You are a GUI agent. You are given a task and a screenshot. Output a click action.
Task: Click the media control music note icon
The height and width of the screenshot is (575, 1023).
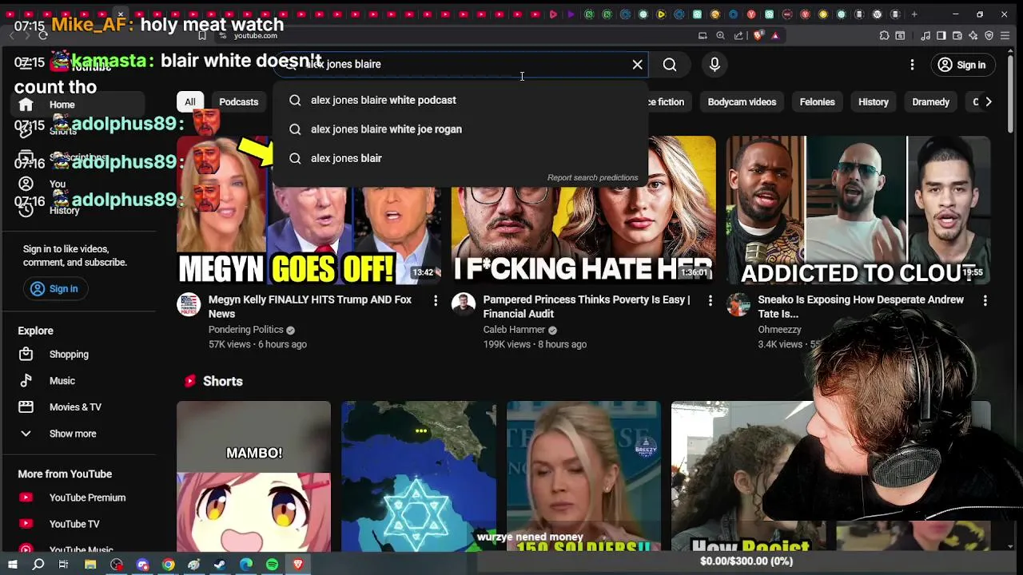(925, 35)
